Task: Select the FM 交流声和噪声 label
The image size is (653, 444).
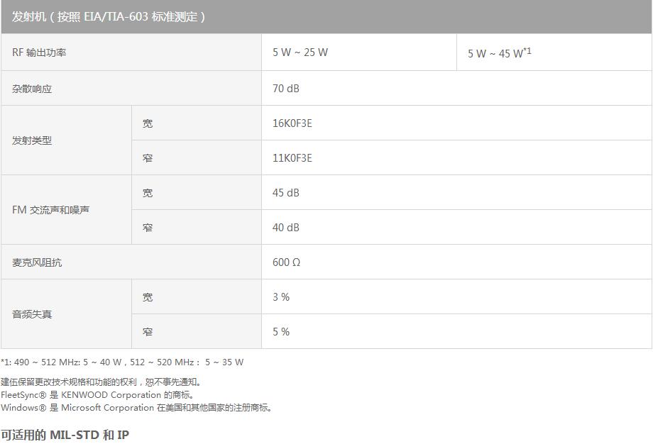Action: click(x=50, y=210)
